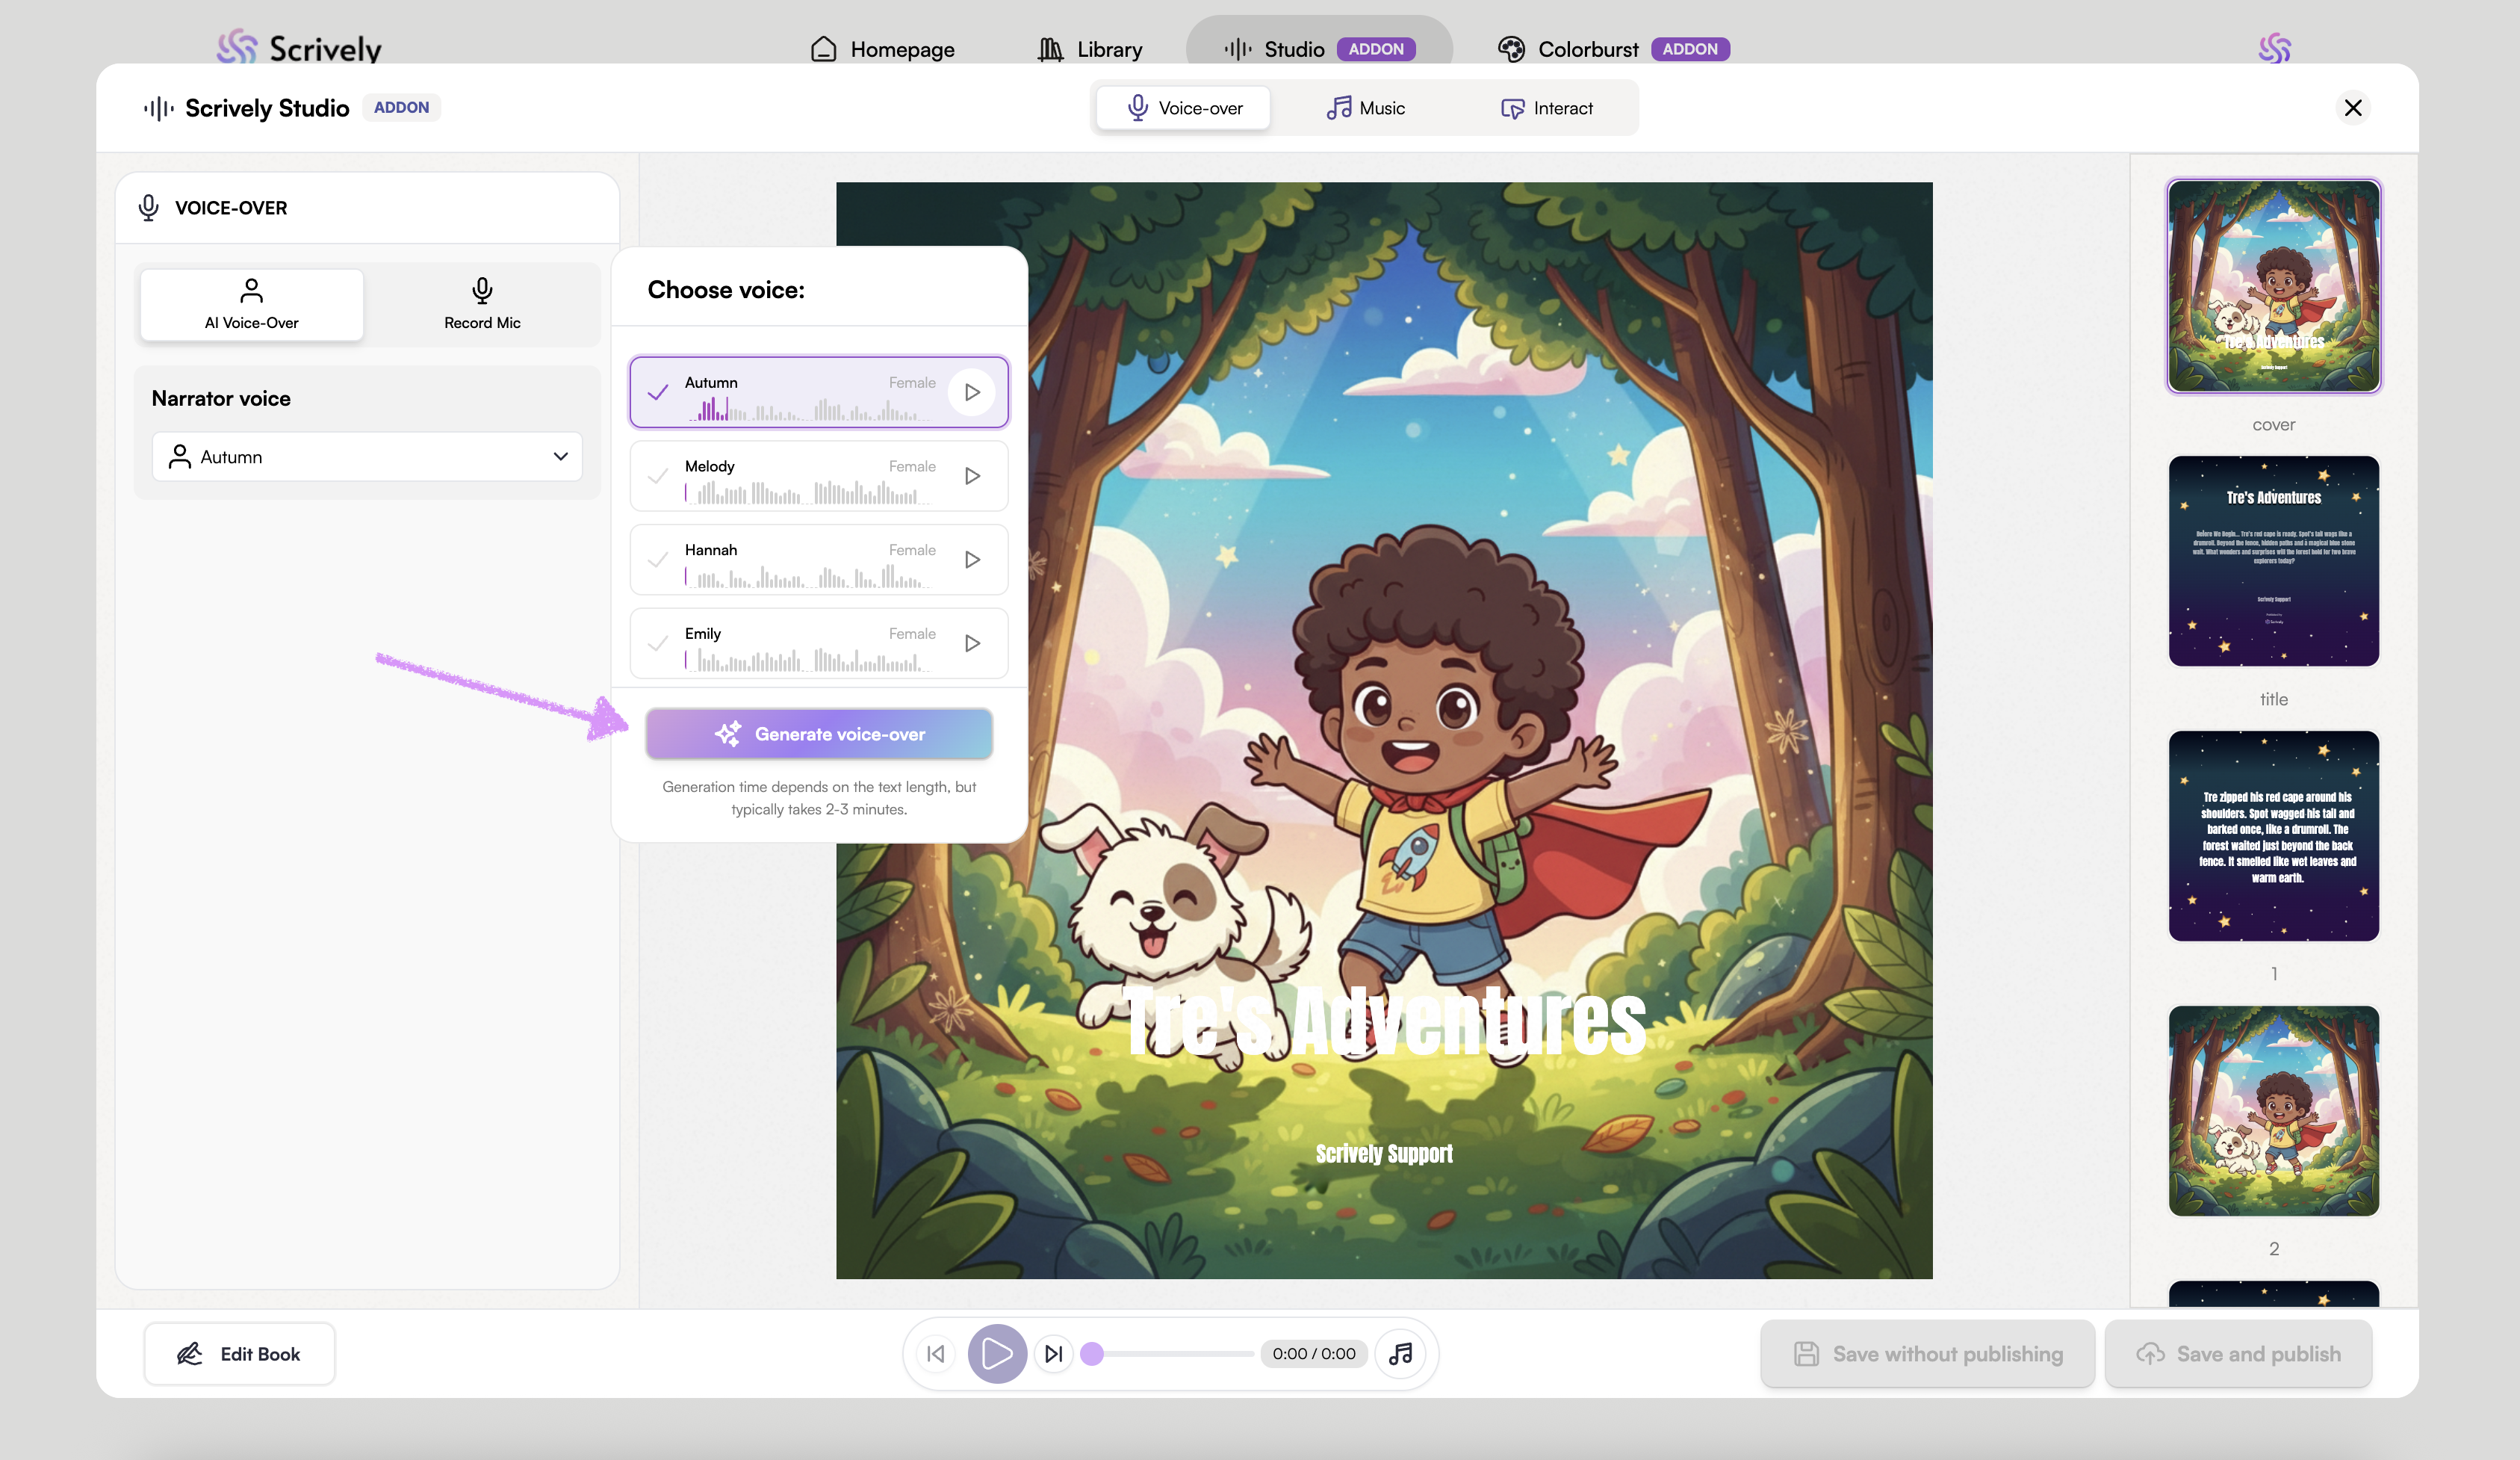The image size is (2520, 1460).
Task: Open Edit Book
Action: 239,1354
